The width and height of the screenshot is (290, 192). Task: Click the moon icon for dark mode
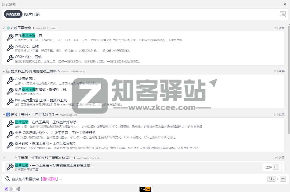pyautogui.click(x=19, y=189)
